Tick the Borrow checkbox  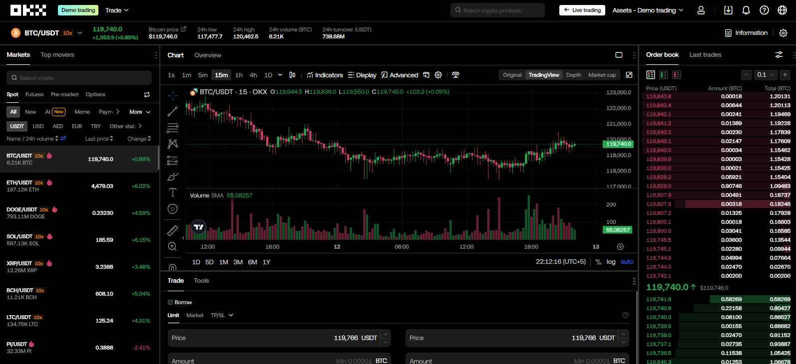click(x=170, y=302)
